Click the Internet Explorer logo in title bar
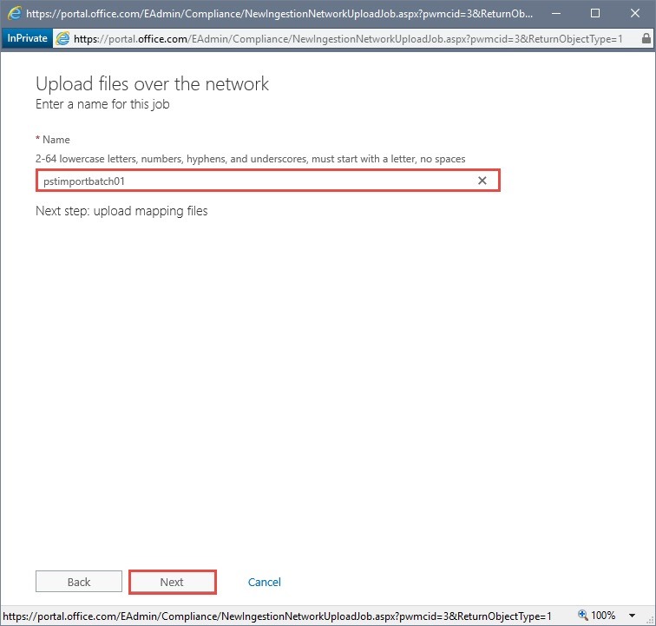The height and width of the screenshot is (626, 656). click(14, 13)
